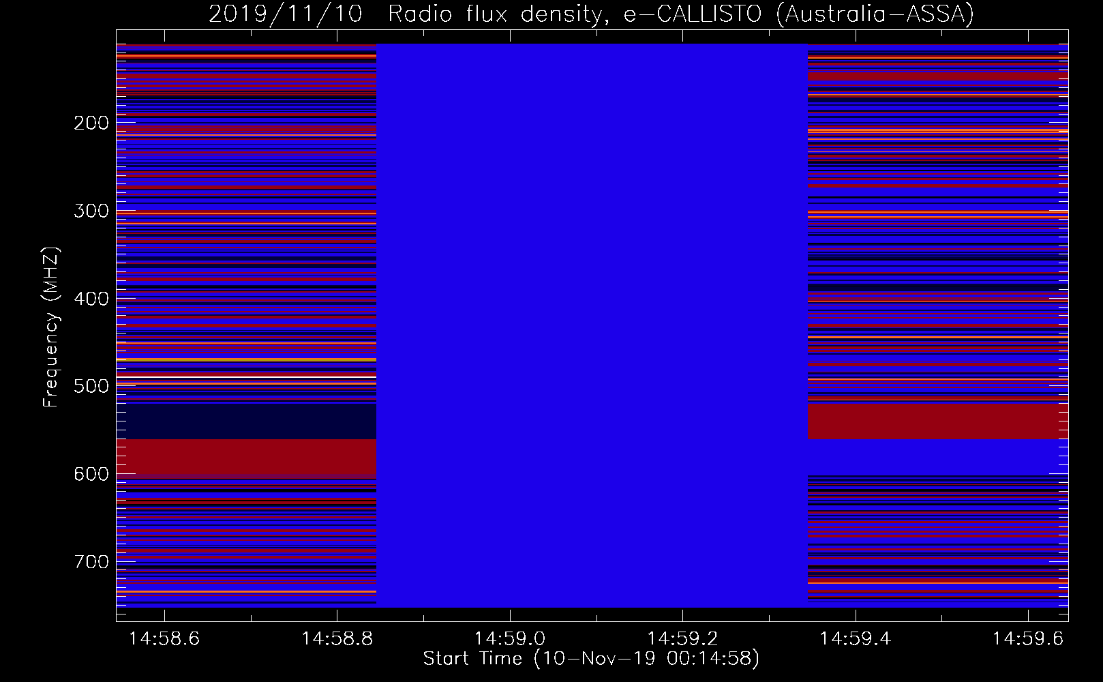
Task: Select the 300 frequency tick label
Action: click(x=91, y=211)
